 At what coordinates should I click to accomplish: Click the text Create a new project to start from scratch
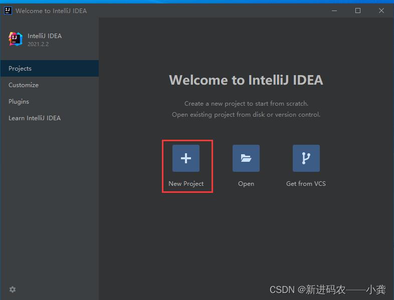click(246, 104)
